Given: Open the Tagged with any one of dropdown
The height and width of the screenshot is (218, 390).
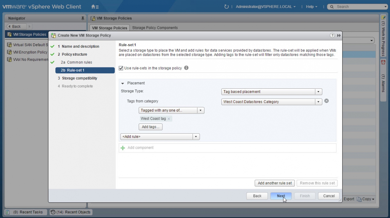Looking at the screenshot, I should pyautogui.click(x=200, y=110).
